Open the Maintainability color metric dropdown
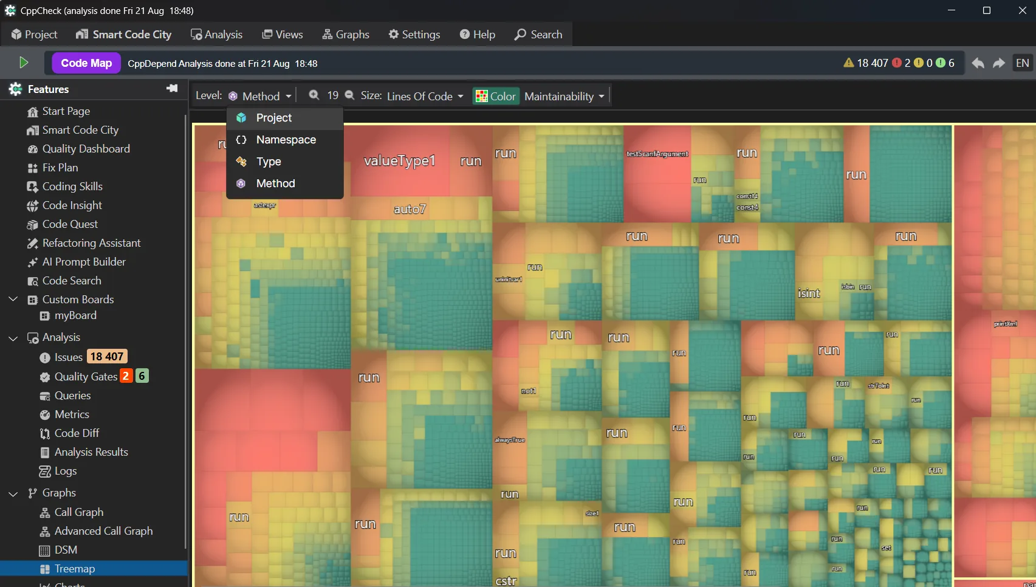Screen dimensions: 1036x587 564,96
